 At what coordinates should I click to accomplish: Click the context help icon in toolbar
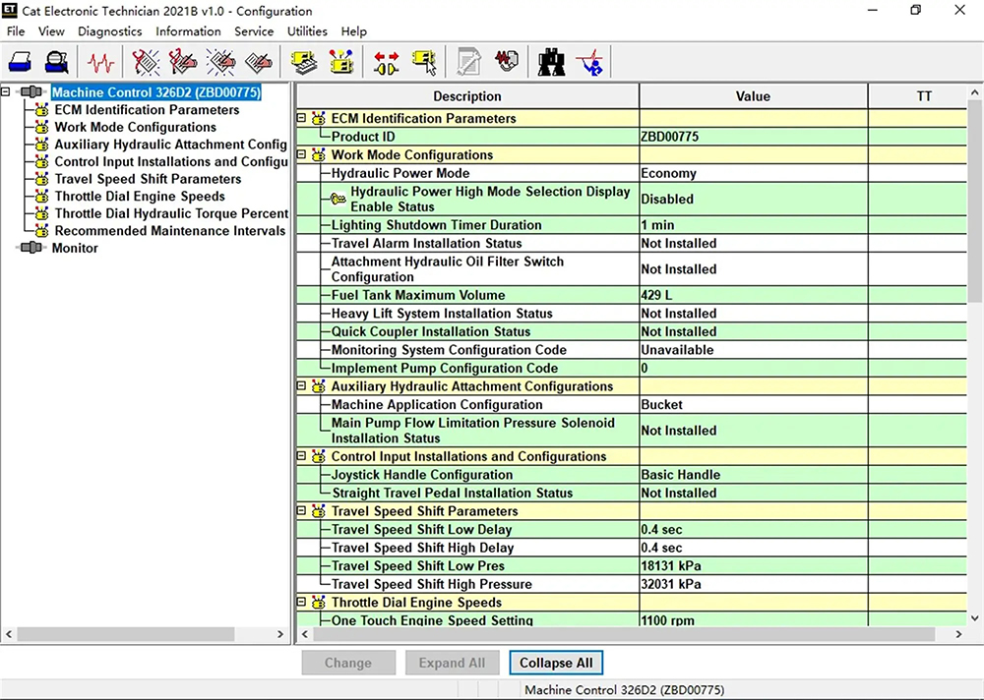click(x=591, y=62)
